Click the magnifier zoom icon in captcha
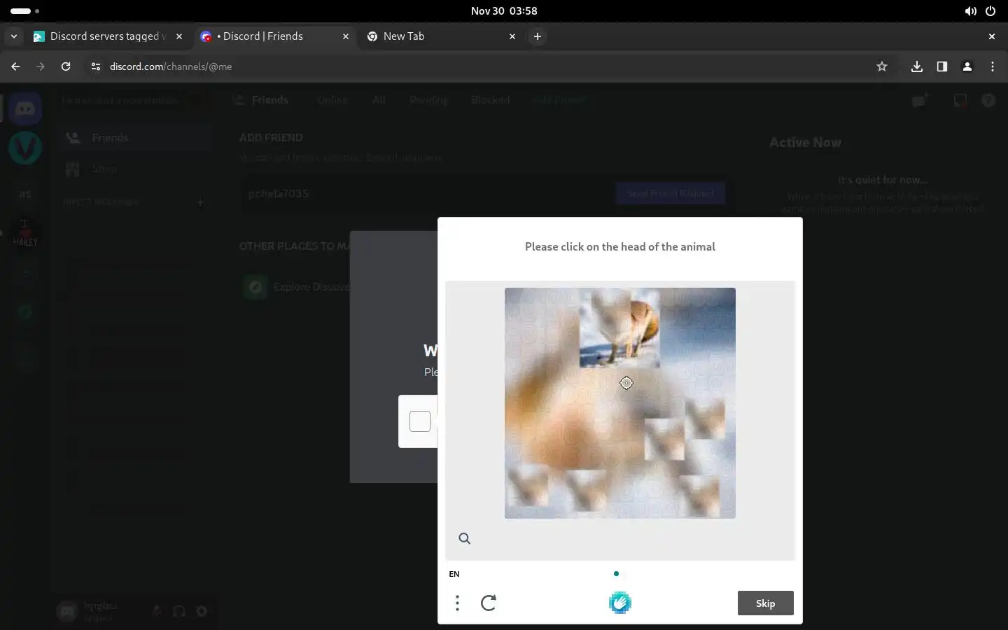 coord(464,538)
